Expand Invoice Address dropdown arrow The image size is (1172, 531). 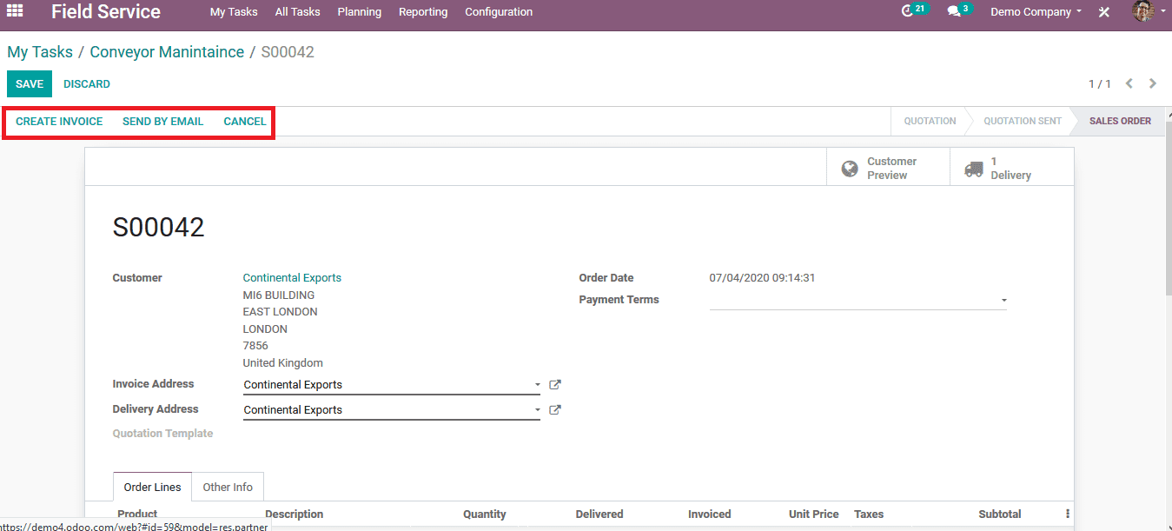tap(538, 385)
